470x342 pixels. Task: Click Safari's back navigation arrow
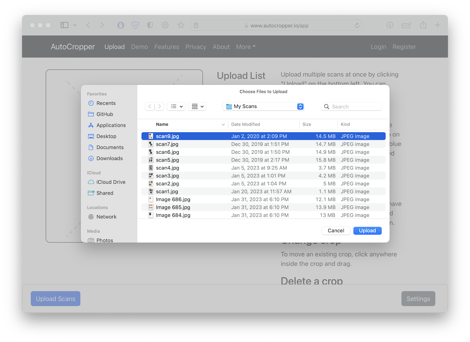coord(88,25)
